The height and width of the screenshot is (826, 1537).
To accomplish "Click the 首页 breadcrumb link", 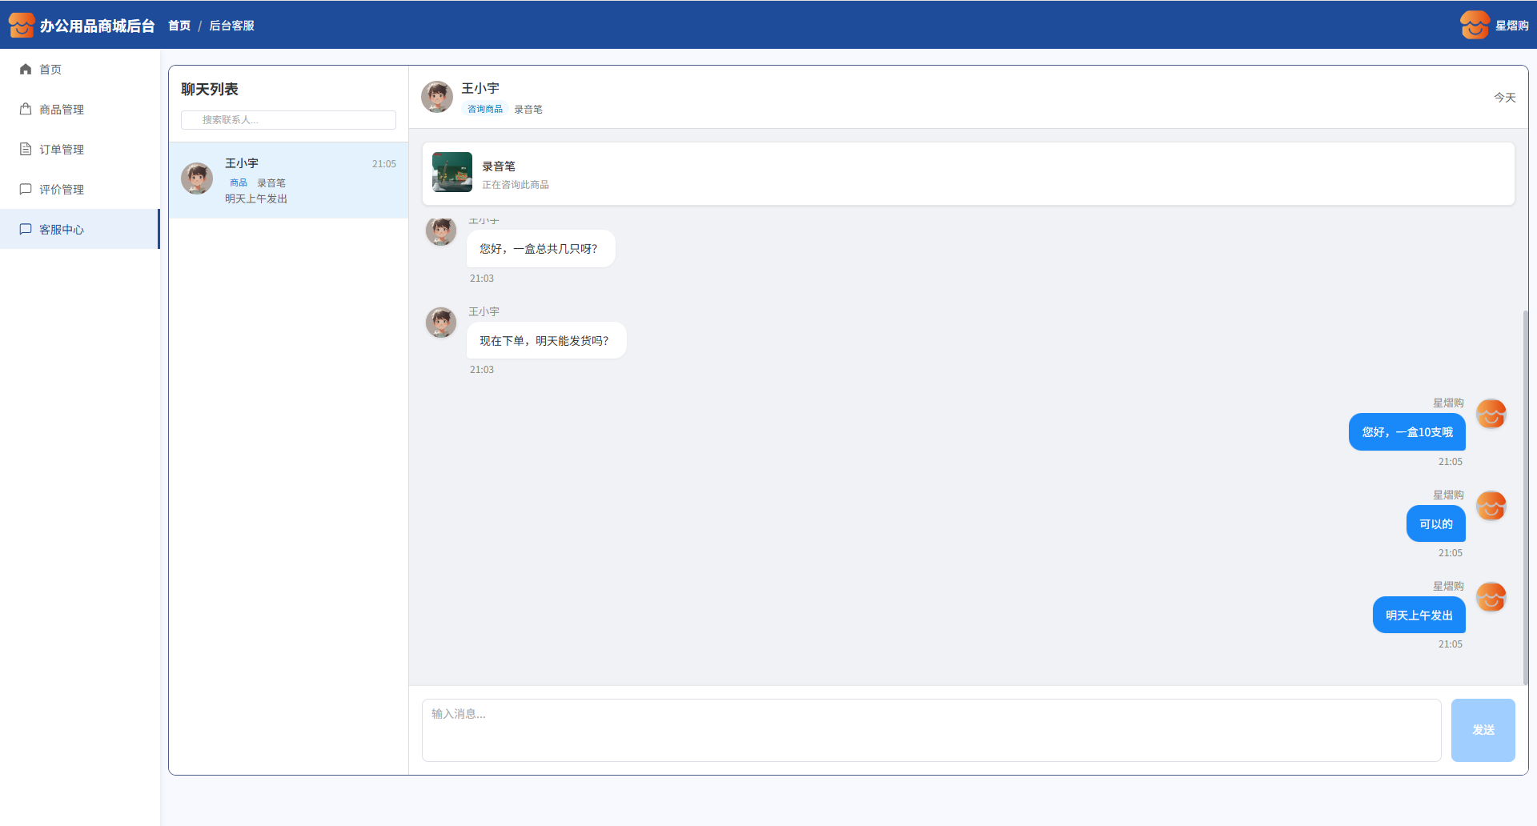I will tap(179, 26).
